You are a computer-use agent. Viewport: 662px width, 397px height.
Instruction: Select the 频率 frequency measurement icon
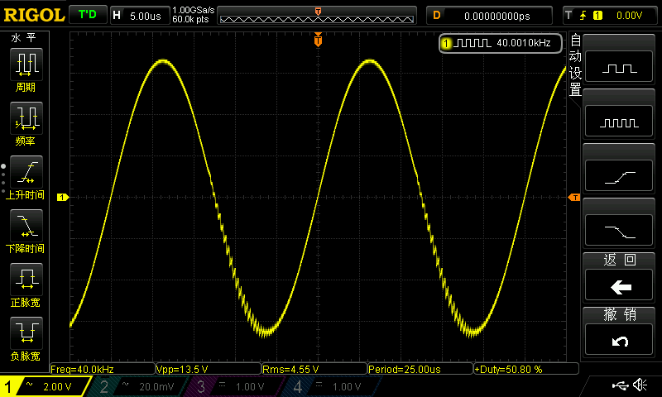click(x=26, y=117)
